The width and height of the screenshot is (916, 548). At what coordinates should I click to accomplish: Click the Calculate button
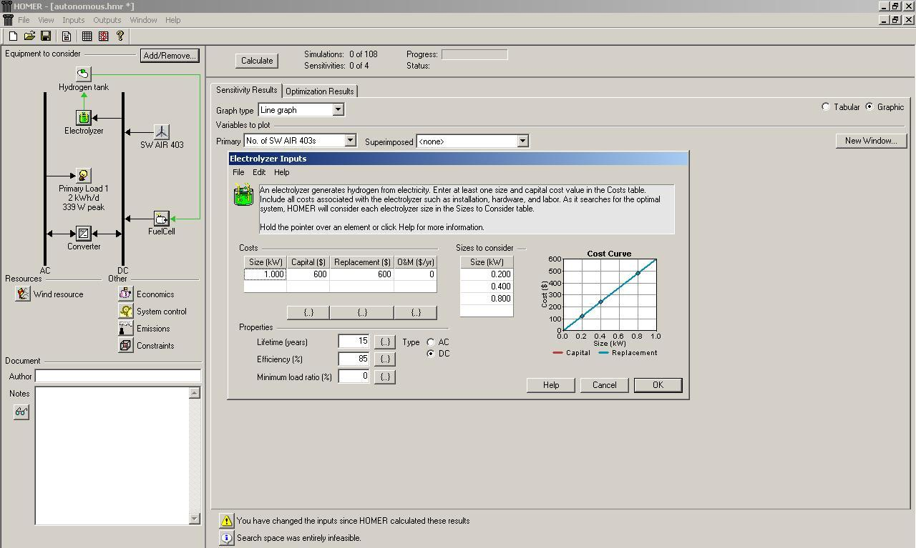257,61
